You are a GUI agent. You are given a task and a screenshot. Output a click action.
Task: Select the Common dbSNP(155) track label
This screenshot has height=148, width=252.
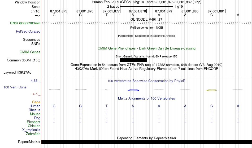pyautogui.click(x=24, y=60)
